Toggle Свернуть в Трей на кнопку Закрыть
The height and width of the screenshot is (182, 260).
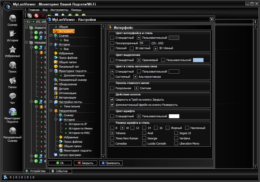click(112, 100)
